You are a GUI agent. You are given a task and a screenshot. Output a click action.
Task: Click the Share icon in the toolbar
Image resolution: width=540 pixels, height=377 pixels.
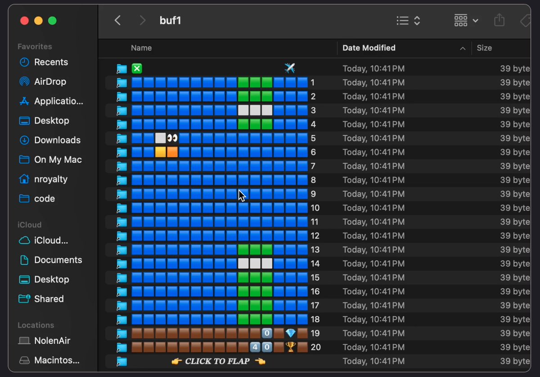(x=499, y=20)
